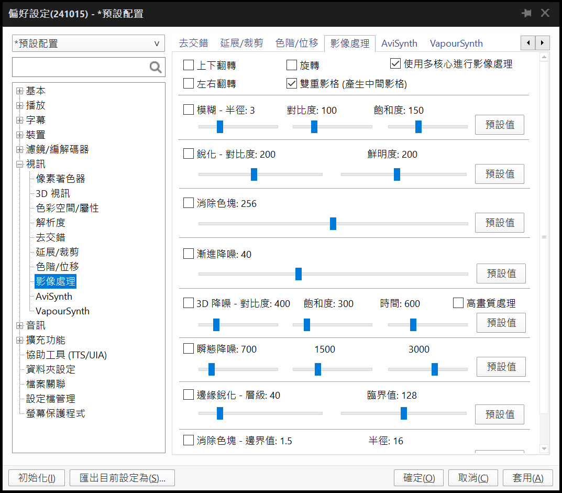This screenshot has height=493, width=562.
Task: Expand the 音訊 tree node
Action: point(19,325)
